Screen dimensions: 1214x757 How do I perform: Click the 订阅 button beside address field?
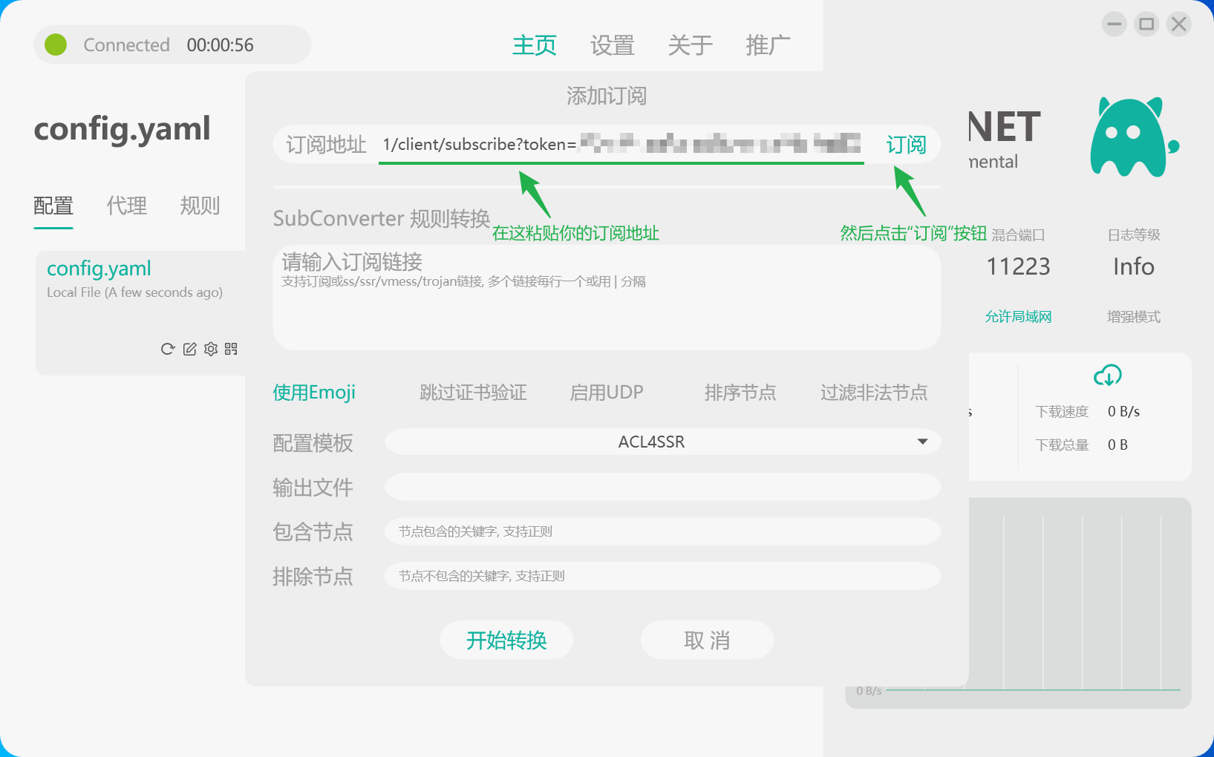906,145
